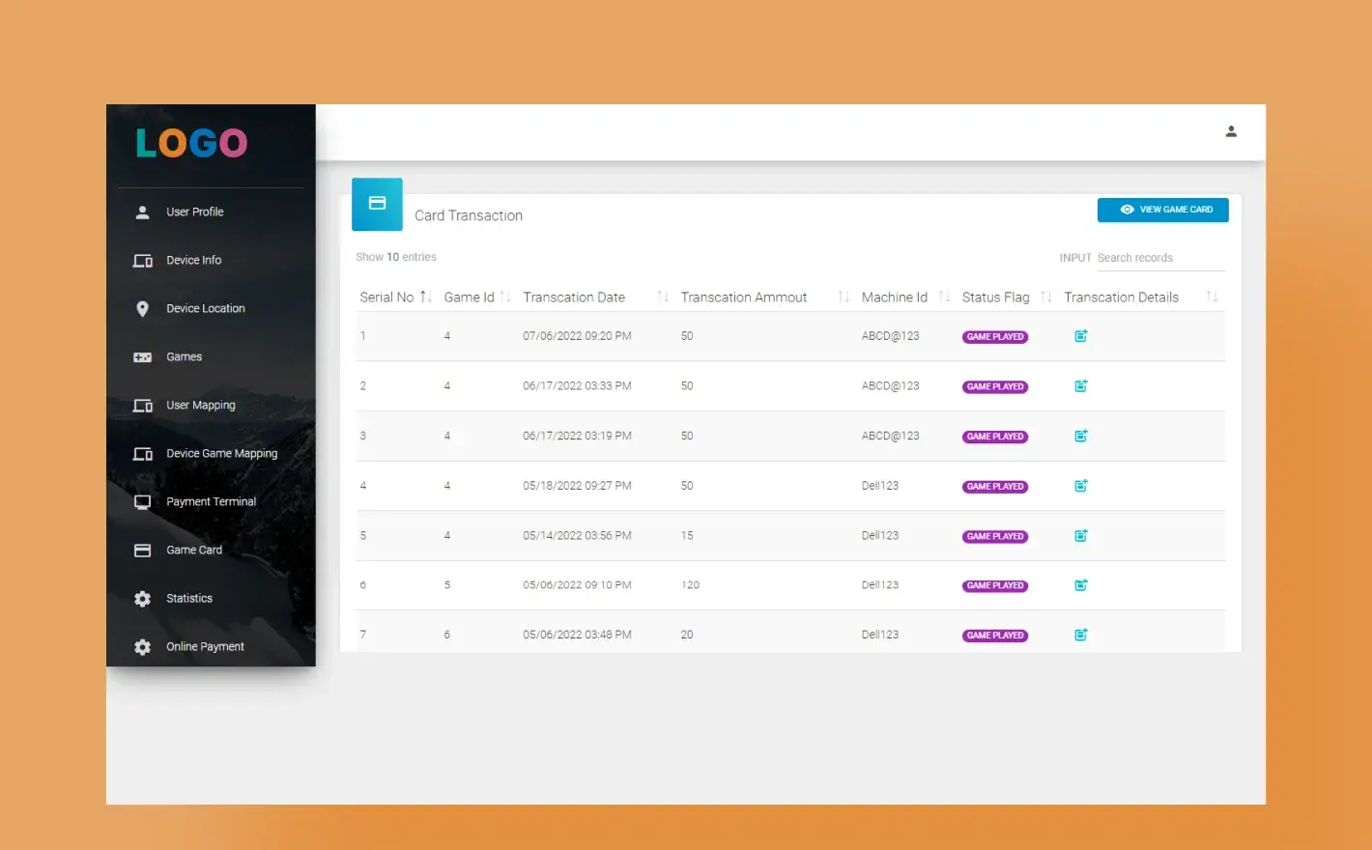Open transaction details for serial no 1
Image resolution: width=1372 pixels, height=850 pixels.
click(x=1080, y=336)
